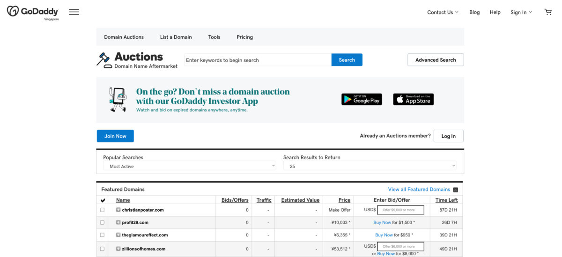Open the Search Results to Return dropdown
Viewport: 562px width, 257px height.
click(x=370, y=166)
